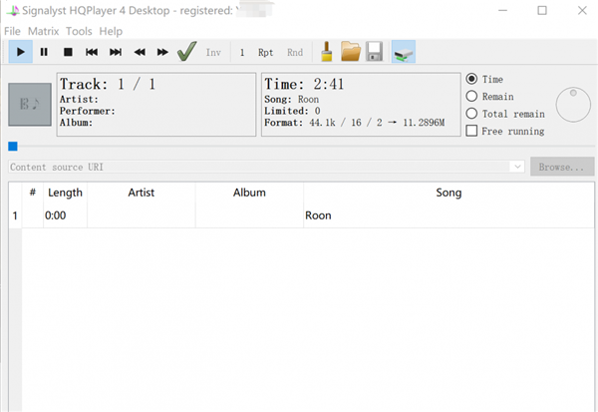Image resolution: width=598 pixels, height=412 pixels.
Task: Click the HQPlayer title bar app icon
Action: point(13,11)
